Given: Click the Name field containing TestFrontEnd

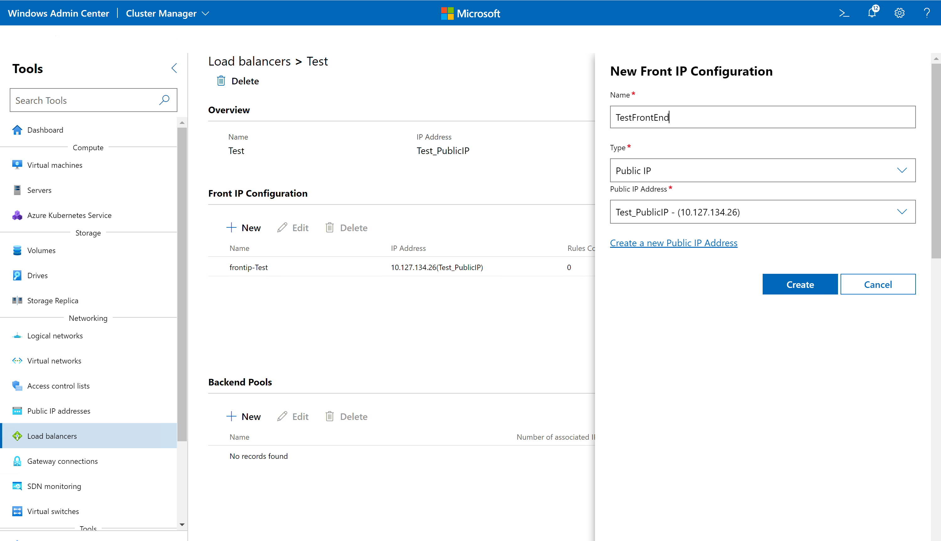Looking at the screenshot, I should tap(762, 117).
